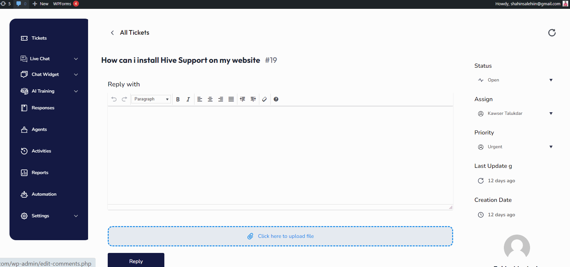Open the Status dropdown showing Open

coord(515,80)
